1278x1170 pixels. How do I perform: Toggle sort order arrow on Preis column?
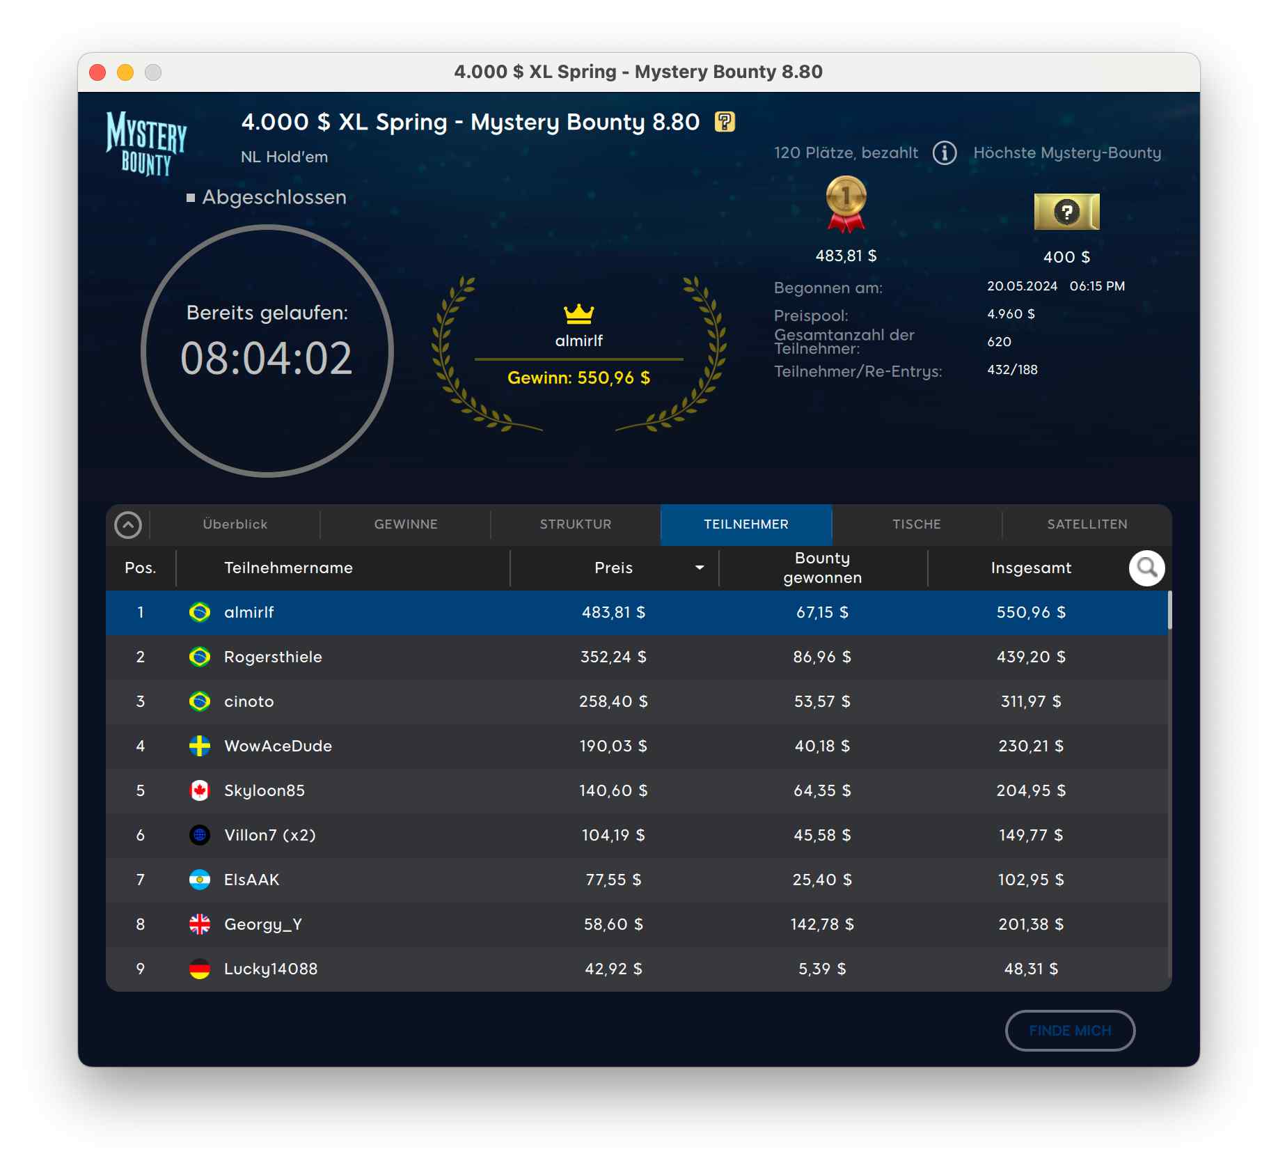699,568
